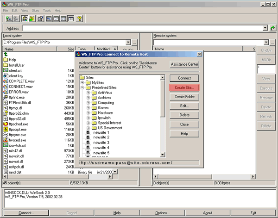Open the Tools menu
This screenshot has height=218, width=278.
(x=47, y=11)
